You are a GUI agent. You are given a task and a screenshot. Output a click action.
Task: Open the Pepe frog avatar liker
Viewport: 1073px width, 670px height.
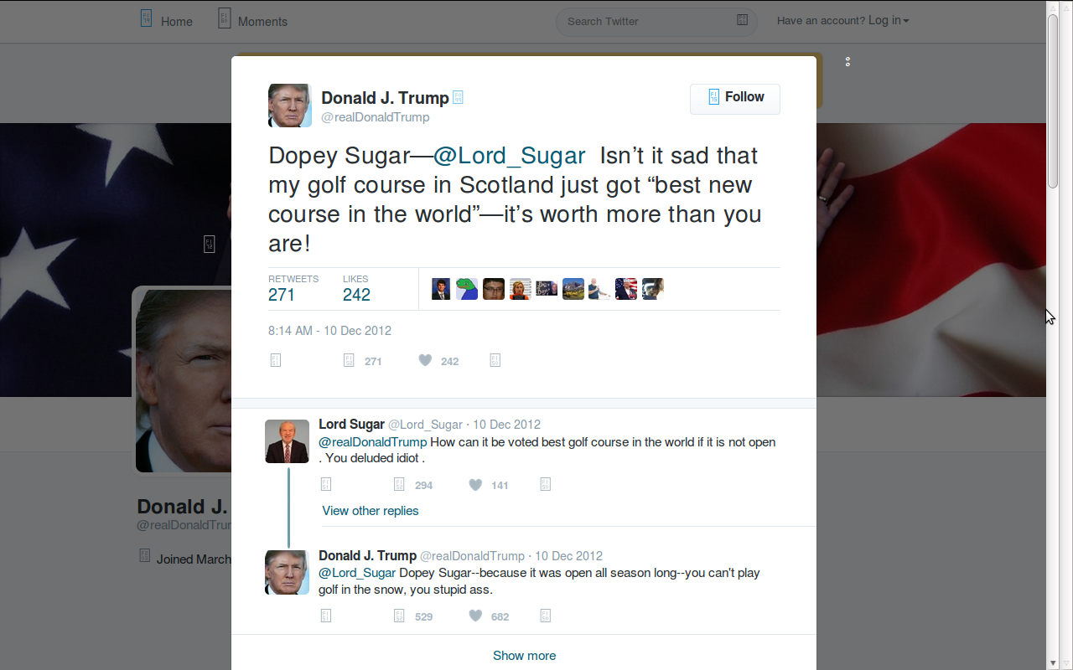pyautogui.click(x=467, y=289)
